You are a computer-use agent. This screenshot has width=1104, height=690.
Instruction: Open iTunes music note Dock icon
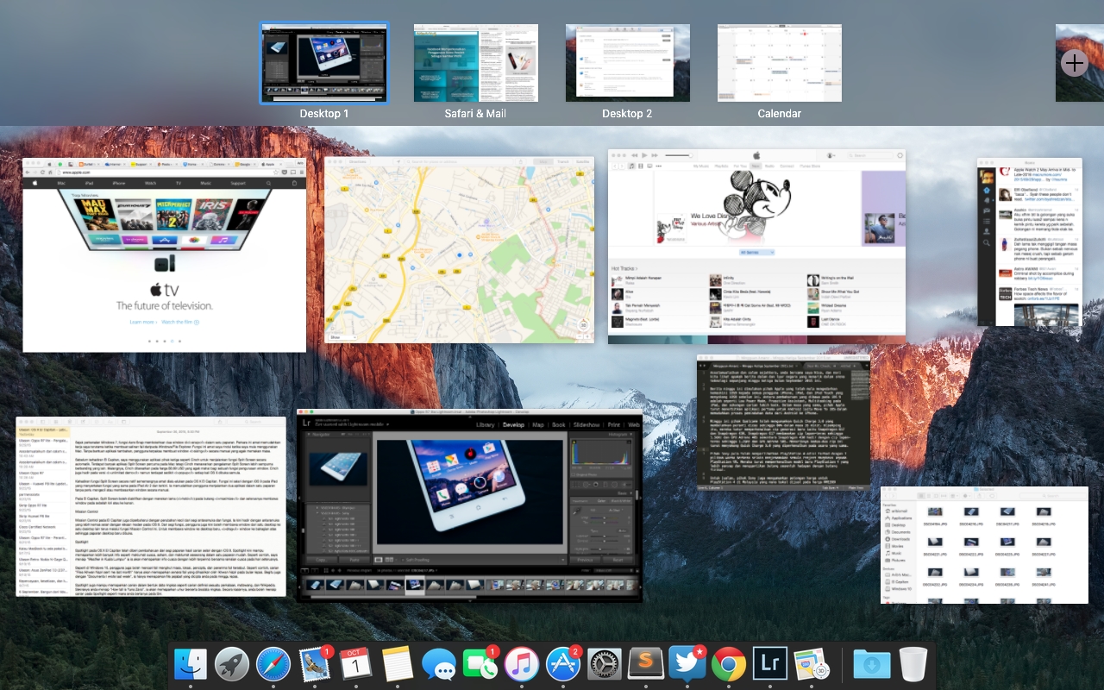522,664
